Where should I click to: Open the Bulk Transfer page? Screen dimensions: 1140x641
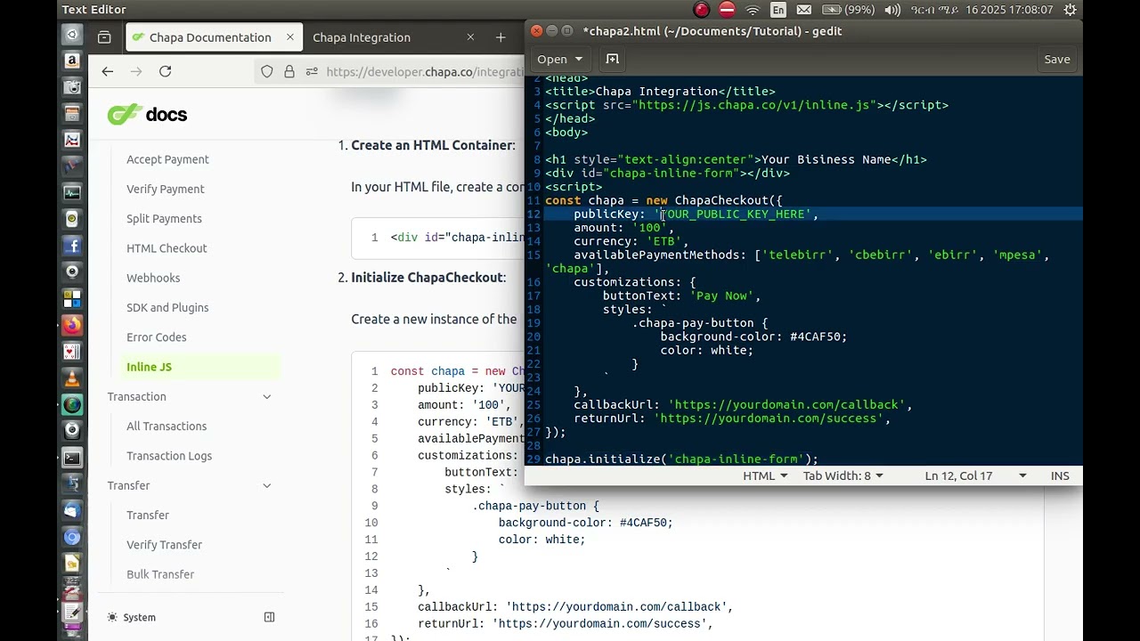(x=160, y=574)
